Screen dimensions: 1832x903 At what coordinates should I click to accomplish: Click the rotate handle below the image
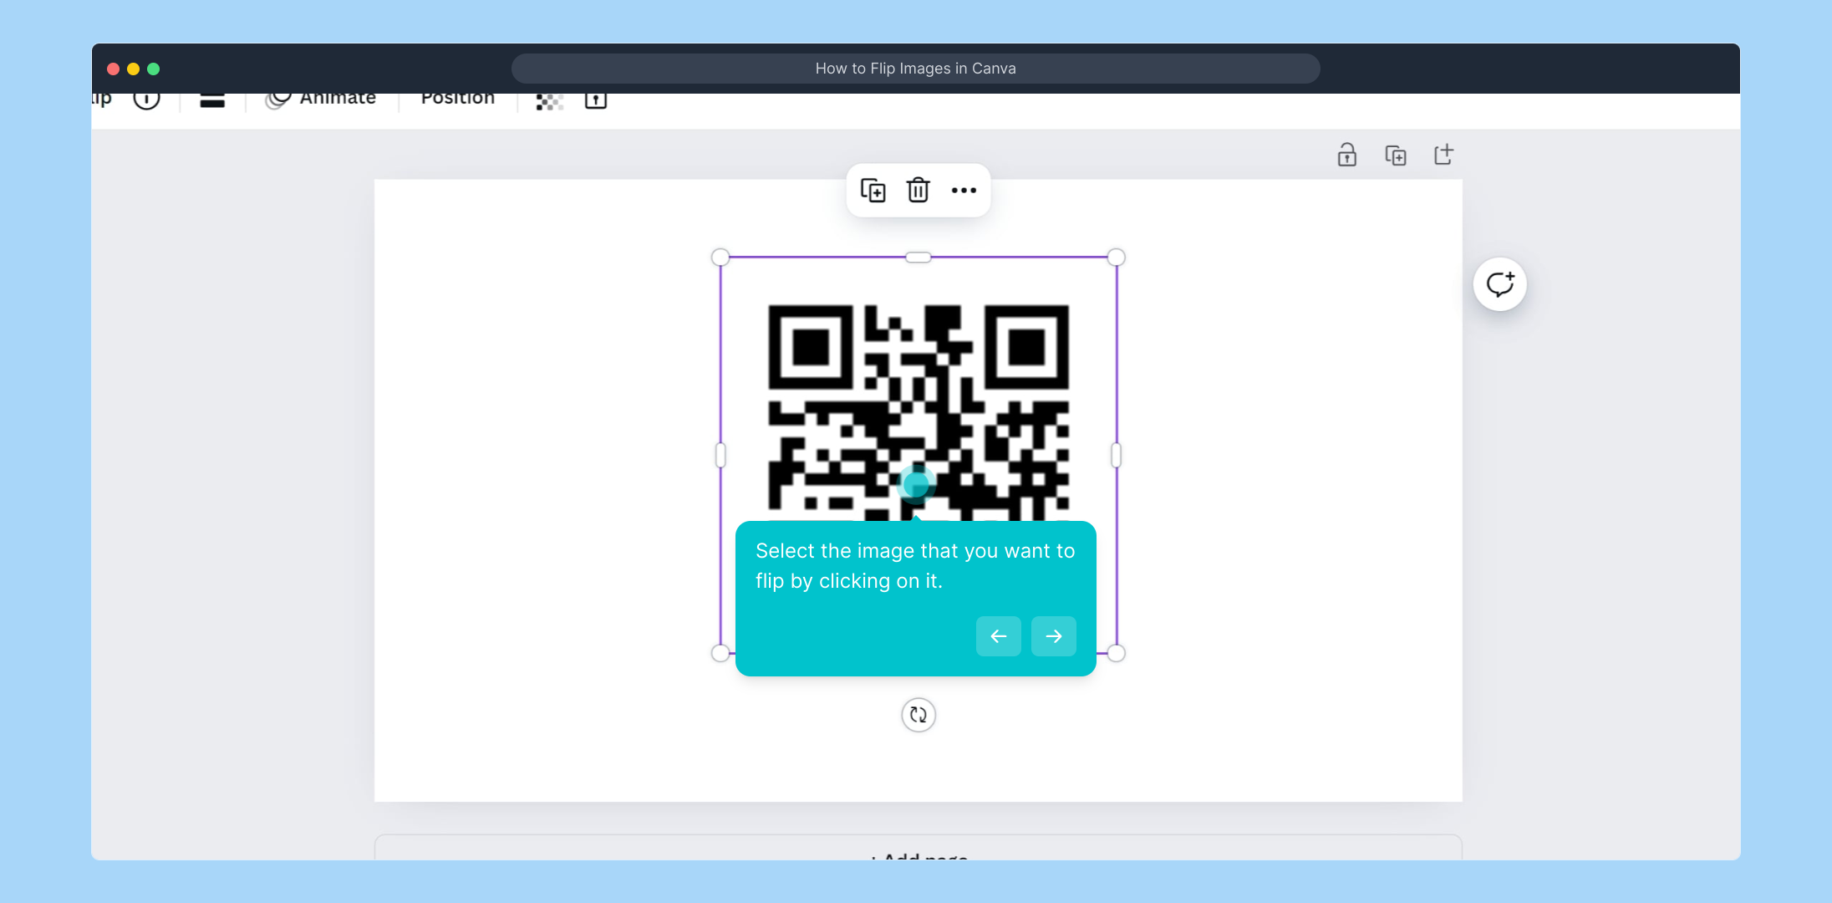[x=918, y=715]
